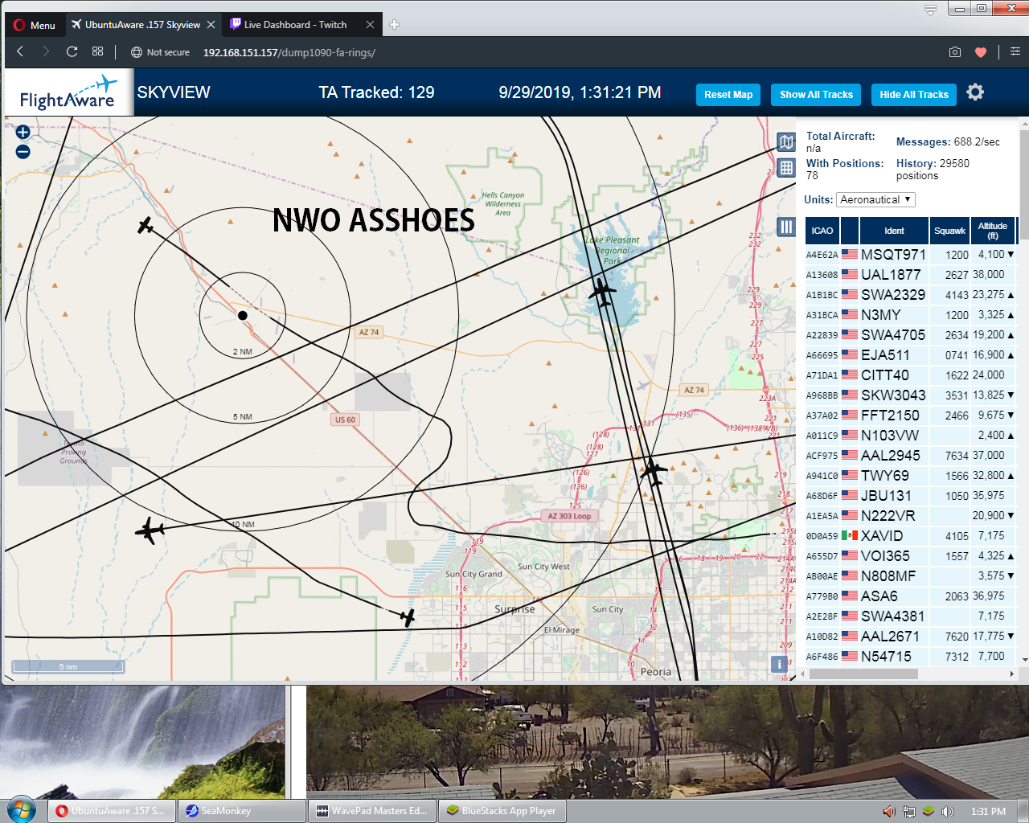Select the CITT40 aircraft row
The image size is (1029, 823).
tap(910, 375)
